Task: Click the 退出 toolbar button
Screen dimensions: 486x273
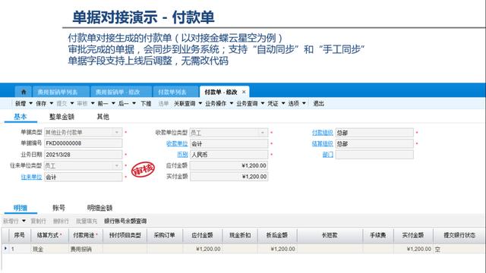Action: point(318,103)
